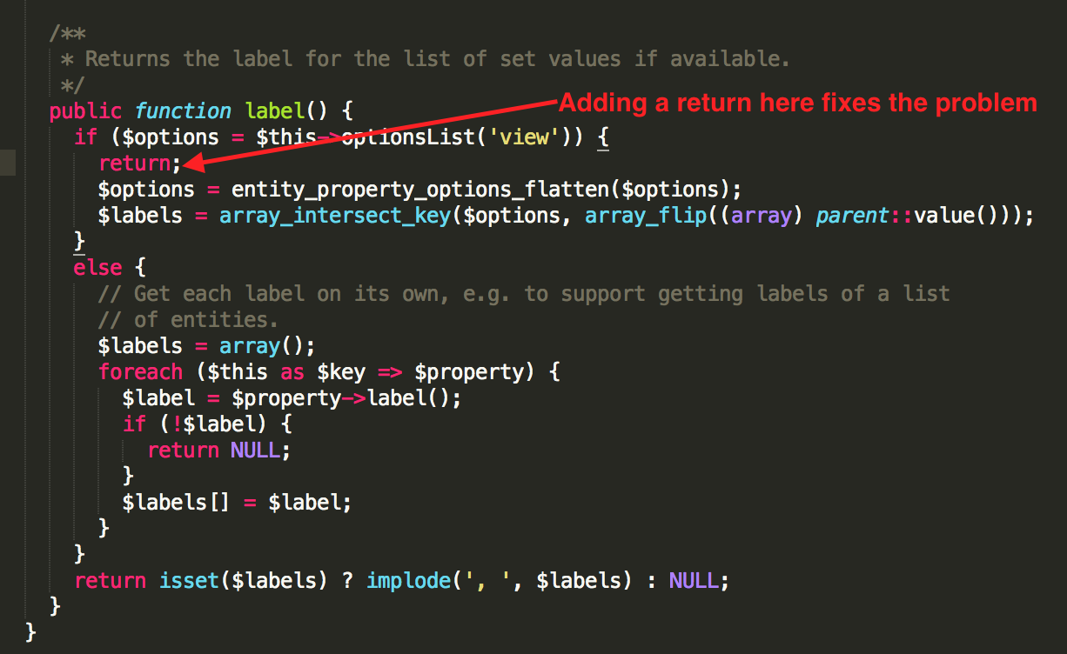Click the array_intersect_key function name
The width and height of the screenshot is (1067, 654).
[334, 216]
